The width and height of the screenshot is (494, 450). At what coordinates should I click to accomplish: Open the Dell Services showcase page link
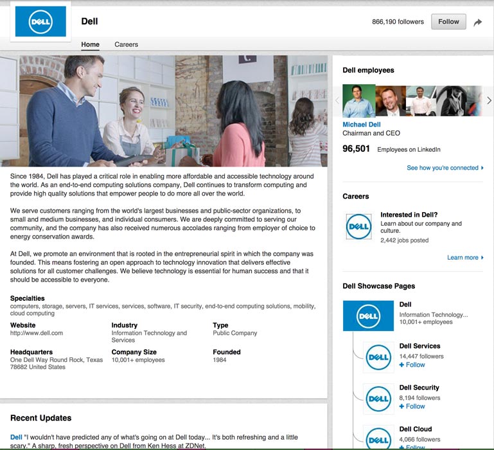pos(419,346)
